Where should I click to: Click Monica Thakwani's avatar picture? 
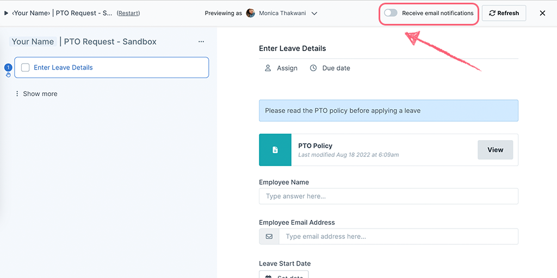pyautogui.click(x=250, y=13)
